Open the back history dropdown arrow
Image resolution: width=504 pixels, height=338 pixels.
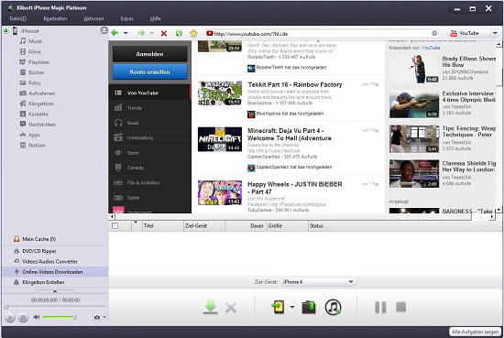[x=126, y=33]
